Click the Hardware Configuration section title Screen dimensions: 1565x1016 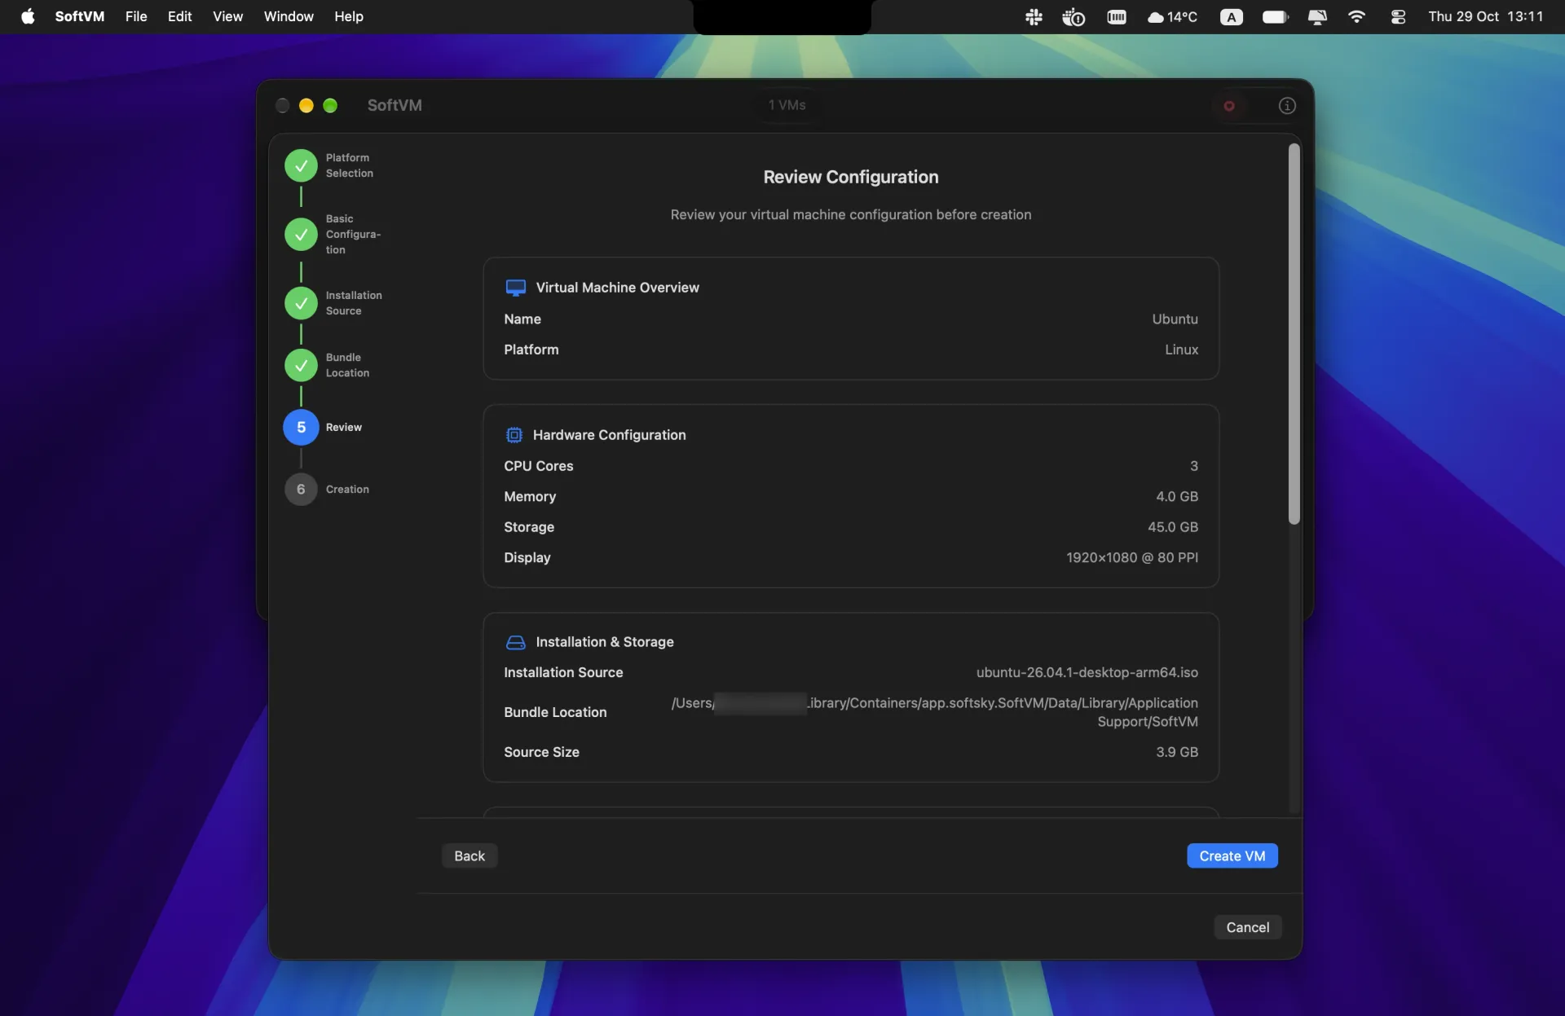click(x=609, y=435)
